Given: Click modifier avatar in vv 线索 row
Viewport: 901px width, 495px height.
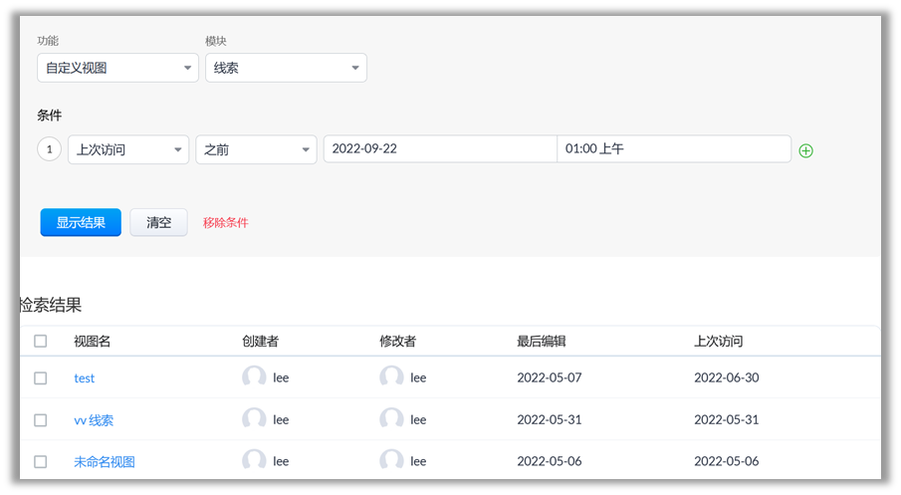Looking at the screenshot, I should [x=392, y=419].
